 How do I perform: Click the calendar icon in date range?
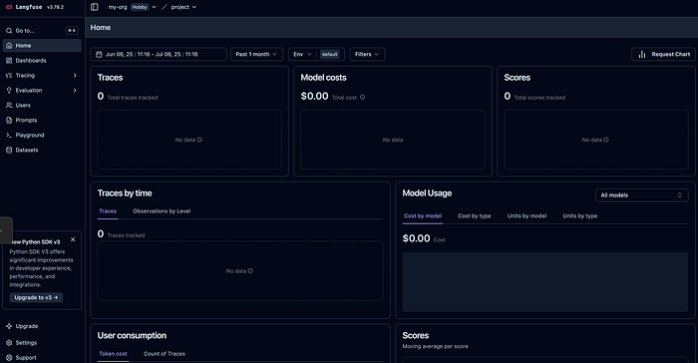coord(99,54)
